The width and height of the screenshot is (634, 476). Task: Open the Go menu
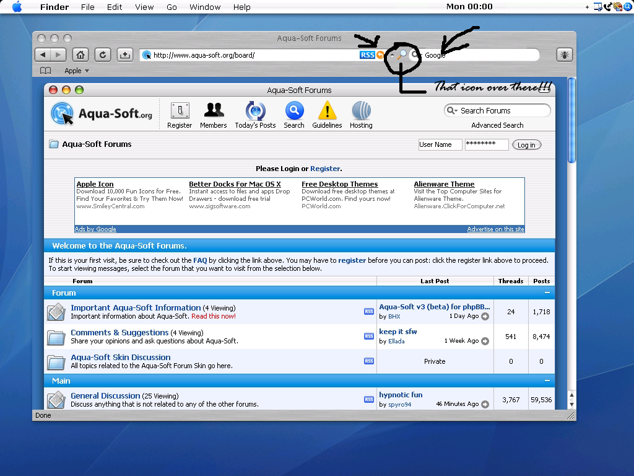tap(172, 7)
